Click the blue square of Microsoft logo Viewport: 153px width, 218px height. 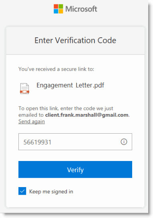[56, 11]
